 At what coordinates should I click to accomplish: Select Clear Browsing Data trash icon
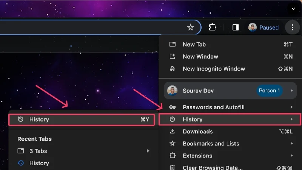[x=173, y=167]
